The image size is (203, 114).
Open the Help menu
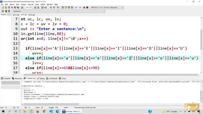56,4
